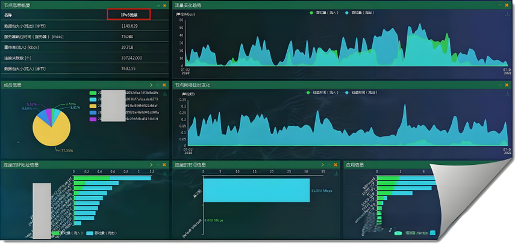518x246 pixels.
Task: Open details arrow in 连接的节点信息 header
Action: click(x=323, y=165)
